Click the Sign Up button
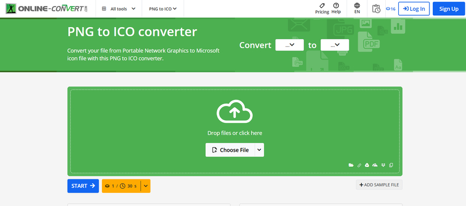 coord(449,9)
